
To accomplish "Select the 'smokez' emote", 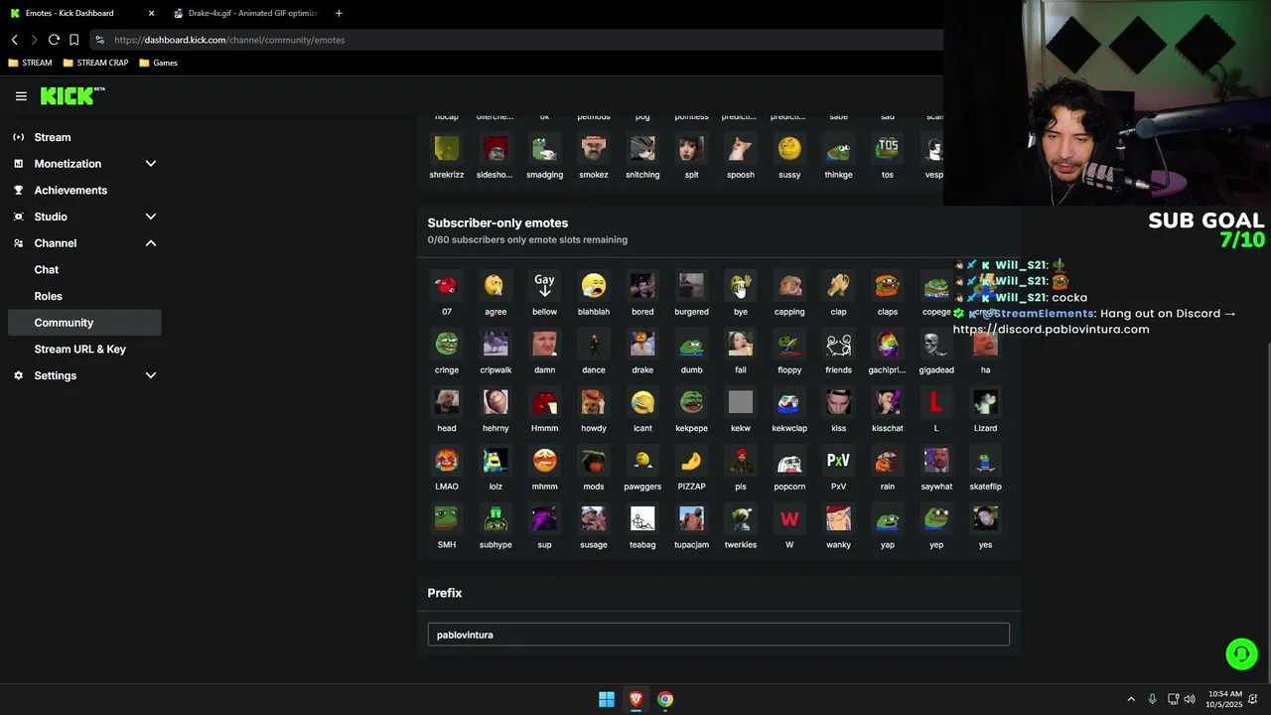I will [594, 150].
